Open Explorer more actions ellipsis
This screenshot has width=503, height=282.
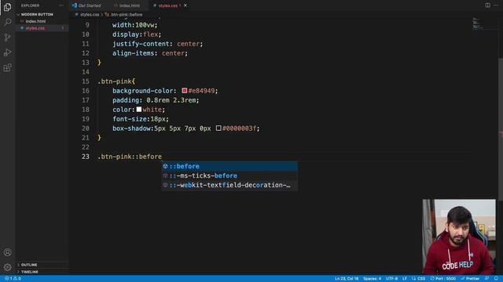tap(61, 5)
